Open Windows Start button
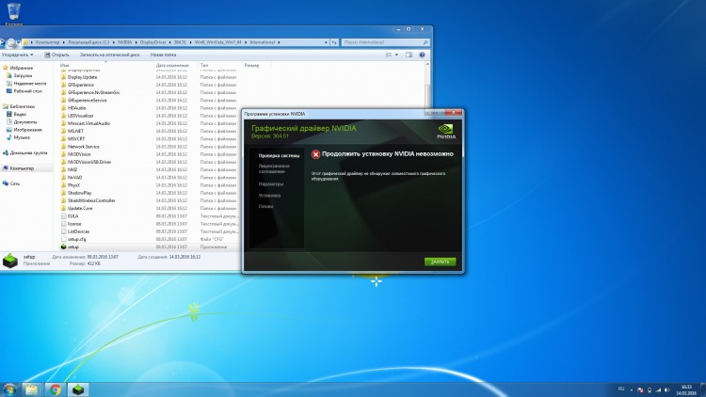706x397 pixels. (9, 389)
